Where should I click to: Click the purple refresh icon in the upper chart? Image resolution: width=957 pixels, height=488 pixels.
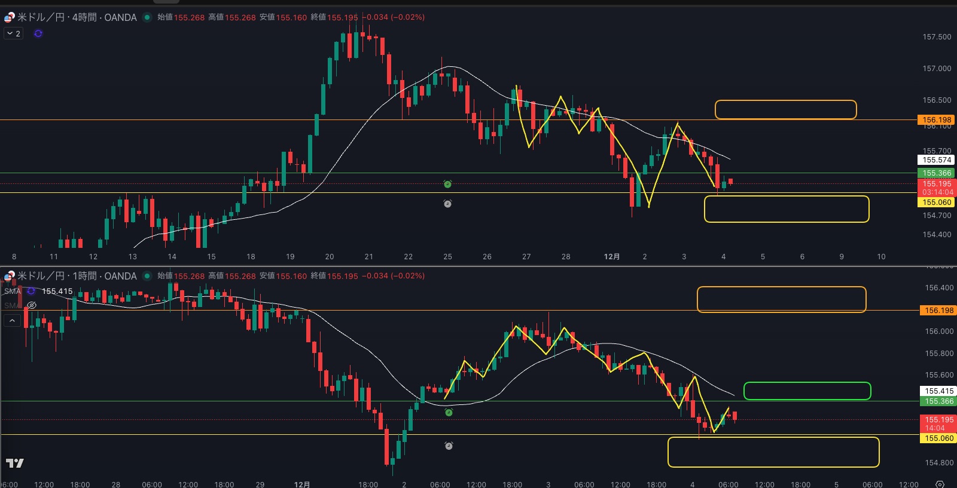38,33
